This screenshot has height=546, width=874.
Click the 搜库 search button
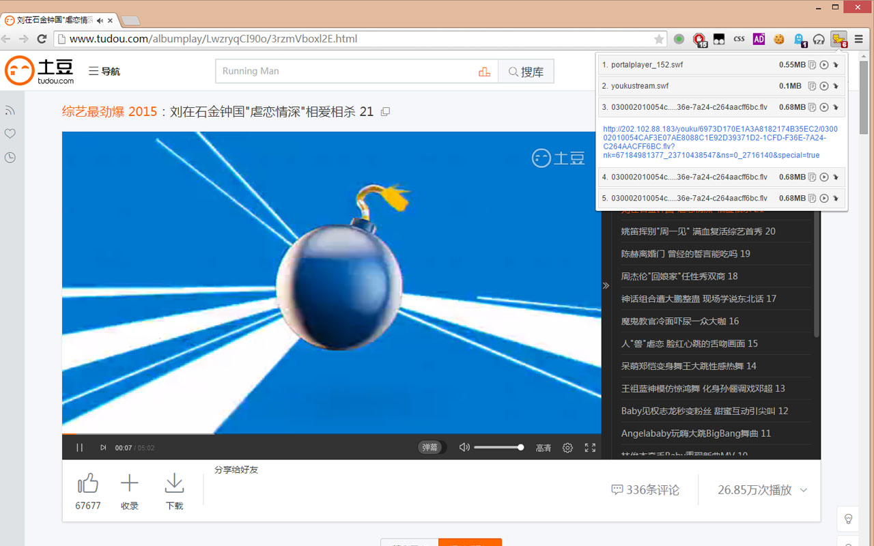click(526, 71)
